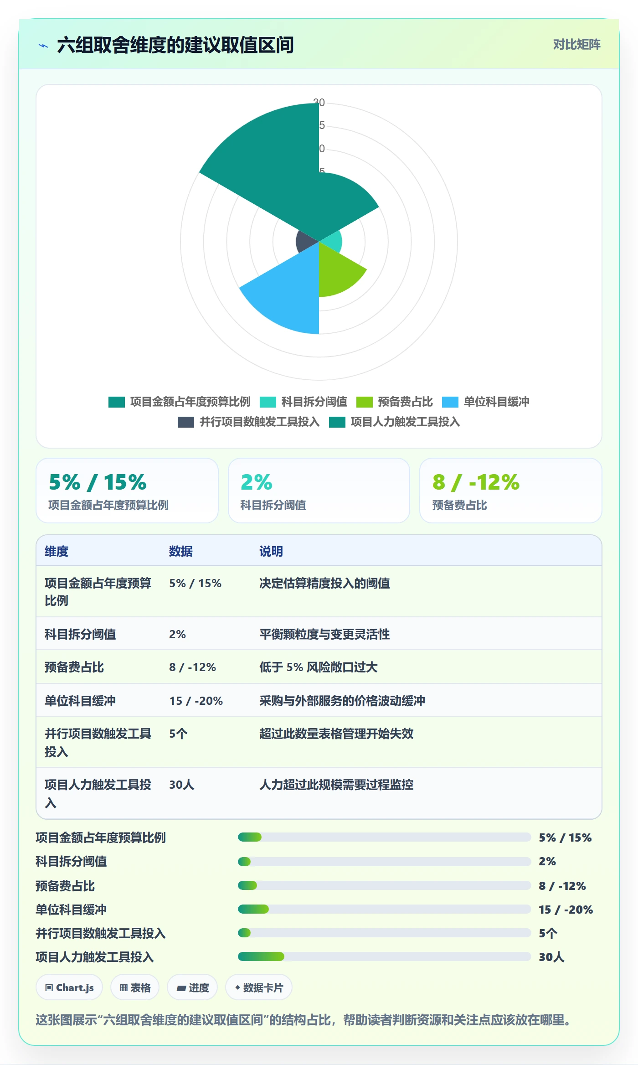Click the progress bar for 预备费占比
Screen dimensions: 638x1065
(384, 885)
